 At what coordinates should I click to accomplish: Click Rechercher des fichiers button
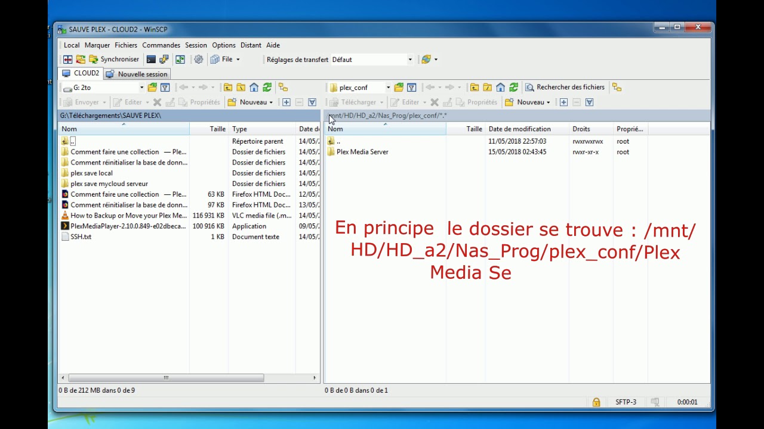point(565,88)
